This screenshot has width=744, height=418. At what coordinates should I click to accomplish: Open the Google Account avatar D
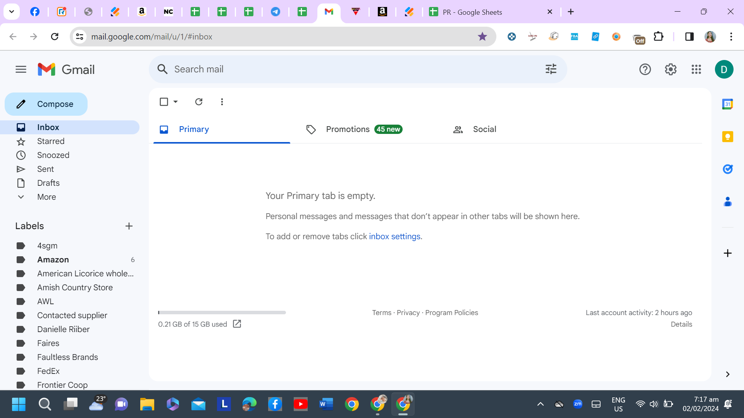coord(724,69)
